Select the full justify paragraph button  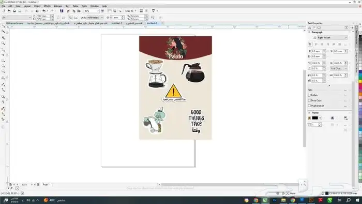pos(334,44)
